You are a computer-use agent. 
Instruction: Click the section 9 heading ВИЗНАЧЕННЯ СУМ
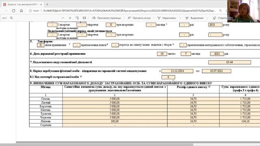pos(121,83)
